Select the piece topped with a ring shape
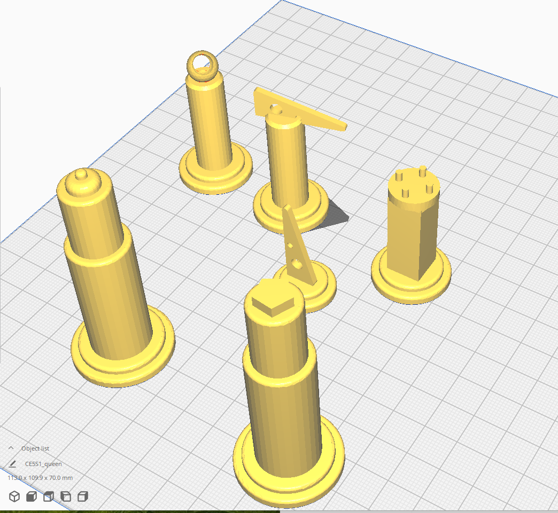 (210, 123)
